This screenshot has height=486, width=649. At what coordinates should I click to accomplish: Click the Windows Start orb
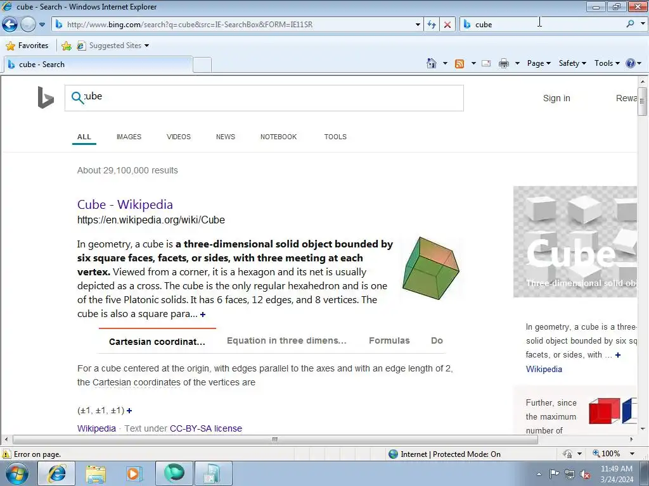pos(17,473)
